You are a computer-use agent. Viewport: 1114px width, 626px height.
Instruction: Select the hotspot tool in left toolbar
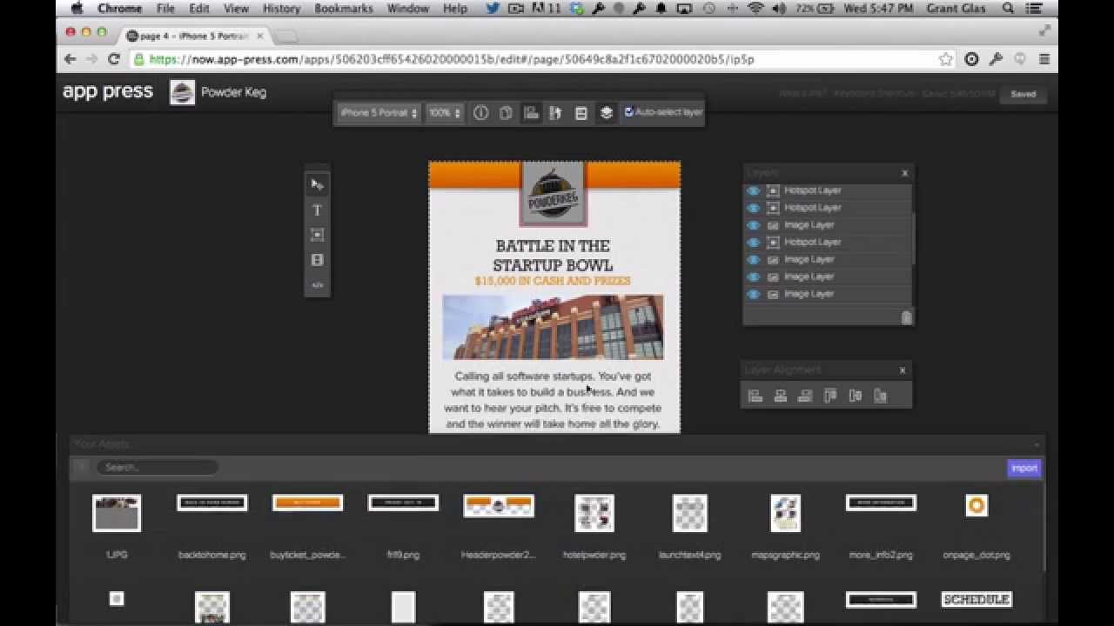[317, 235]
